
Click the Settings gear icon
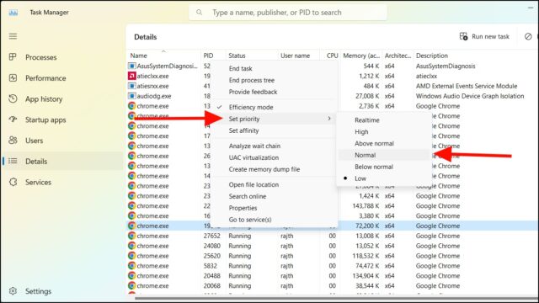tap(13, 291)
